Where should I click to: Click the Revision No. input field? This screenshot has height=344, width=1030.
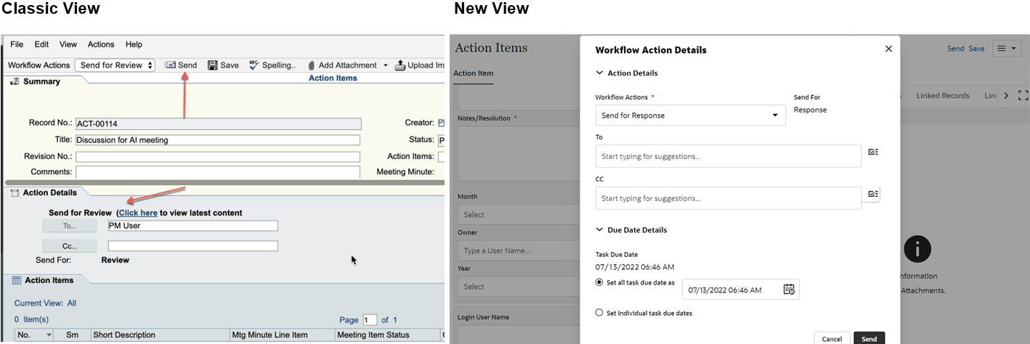pyautogui.click(x=218, y=157)
